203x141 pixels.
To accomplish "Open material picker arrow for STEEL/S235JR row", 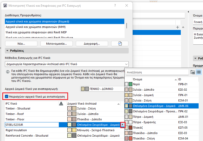I will [x=123, y=125].
